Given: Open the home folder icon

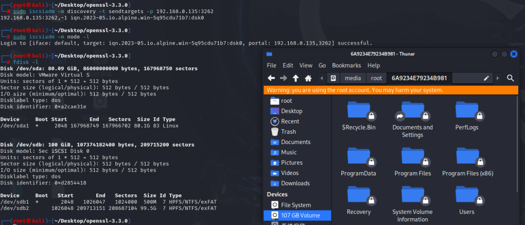Looking at the screenshot, I should (308, 78).
